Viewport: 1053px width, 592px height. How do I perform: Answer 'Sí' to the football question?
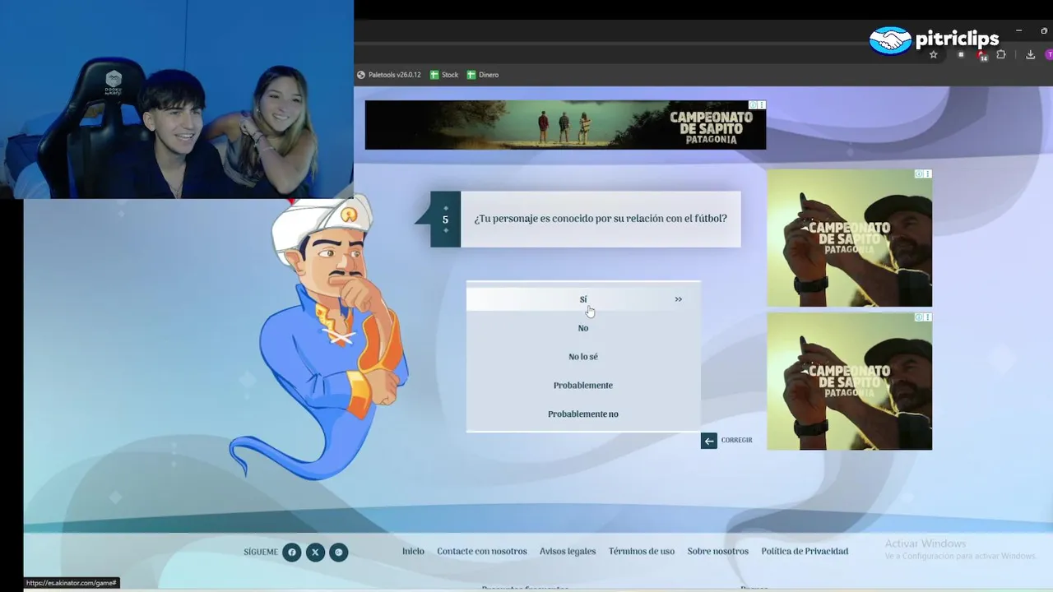(583, 299)
